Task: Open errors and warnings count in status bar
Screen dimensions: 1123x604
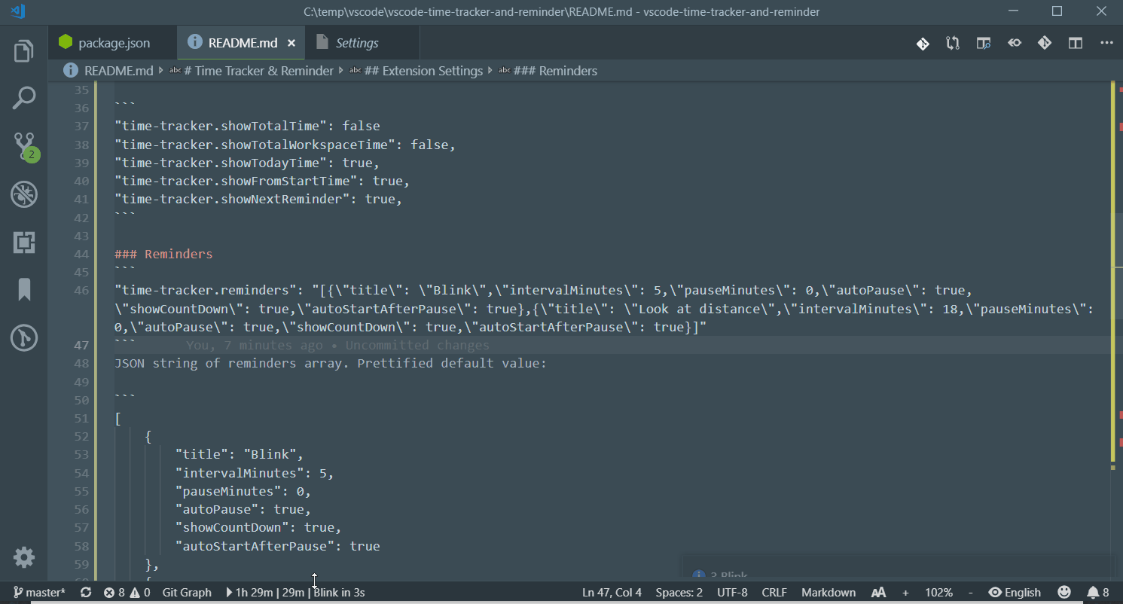Action: point(127,592)
